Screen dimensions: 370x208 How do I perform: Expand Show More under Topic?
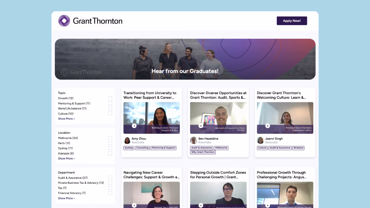pyautogui.click(x=66, y=119)
